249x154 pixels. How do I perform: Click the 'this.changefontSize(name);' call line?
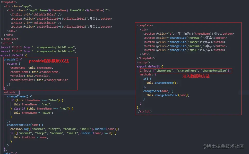click(x=168, y=95)
